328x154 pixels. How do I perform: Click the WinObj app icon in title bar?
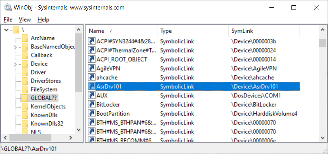click(x=7, y=8)
